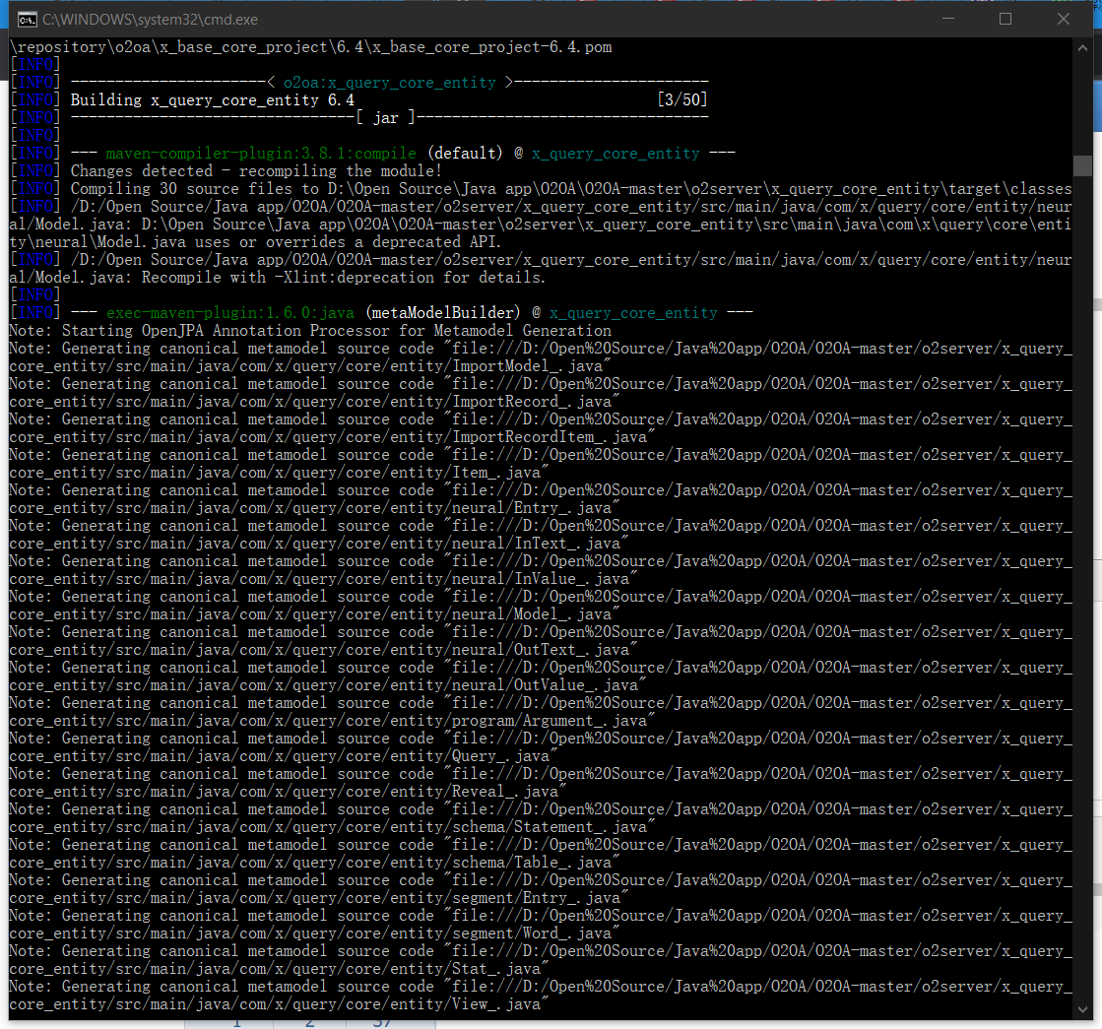Click the 'entity/Reveal_.java' path line
Image resolution: width=1102 pixels, height=1029 pixels.
289,792
